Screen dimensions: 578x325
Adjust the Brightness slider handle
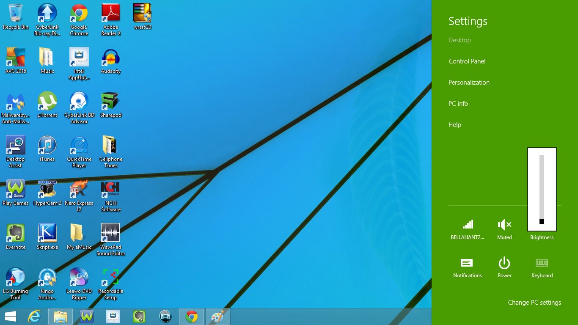click(x=542, y=221)
